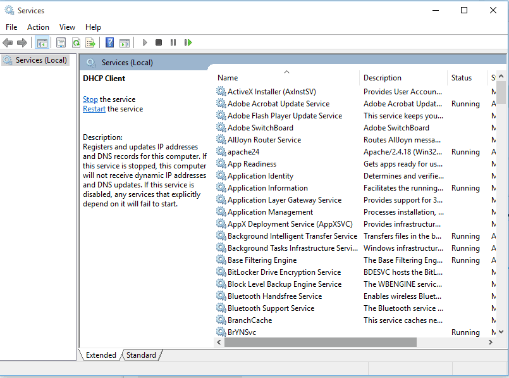The height and width of the screenshot is (378, 509).
Task: Switch to the Extended tab
Action: pos(101,355)
